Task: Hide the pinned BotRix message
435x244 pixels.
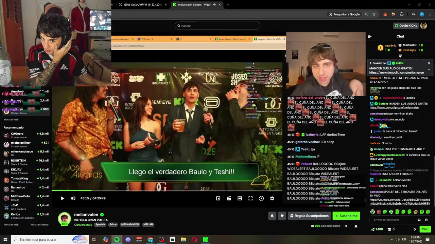Action: pos(429,63)
